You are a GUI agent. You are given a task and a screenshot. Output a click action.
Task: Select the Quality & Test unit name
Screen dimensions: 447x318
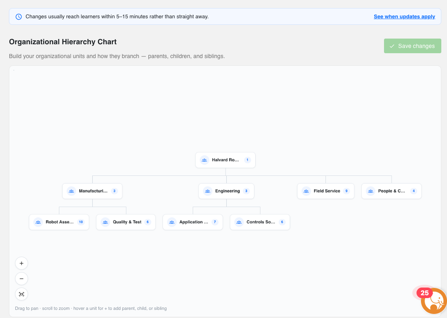tap(127, 222)
